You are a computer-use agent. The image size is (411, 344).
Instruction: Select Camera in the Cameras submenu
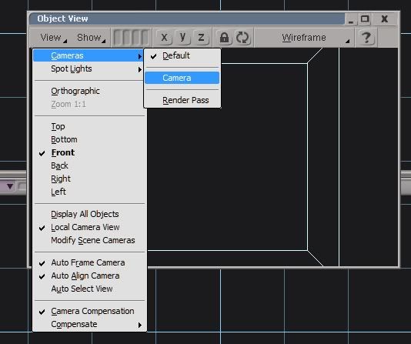pos(182,78)
